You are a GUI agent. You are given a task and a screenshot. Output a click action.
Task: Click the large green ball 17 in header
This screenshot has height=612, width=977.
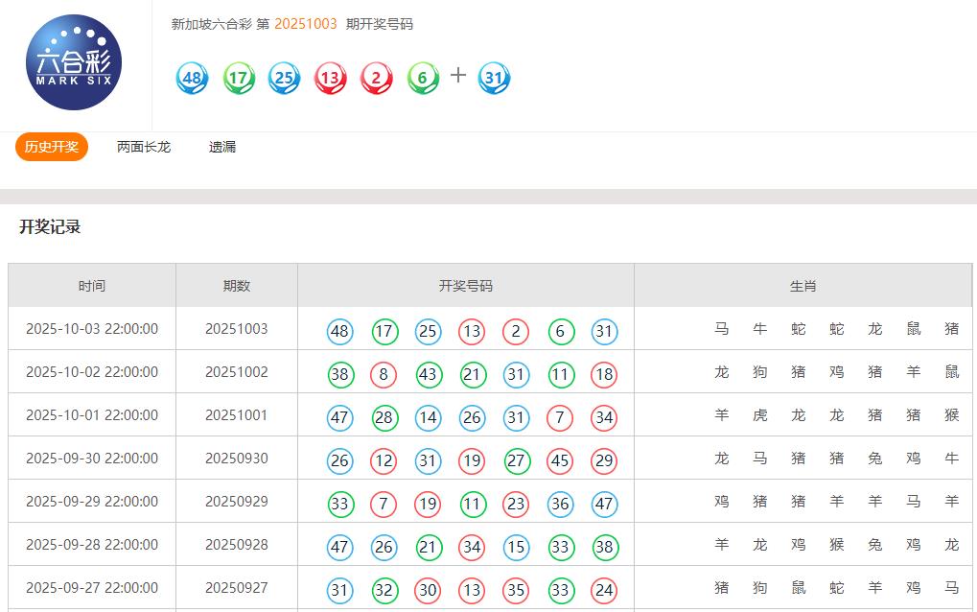pyautogui.click(x=239, y=78)
